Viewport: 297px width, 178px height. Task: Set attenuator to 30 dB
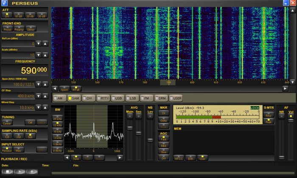[42, 15]
